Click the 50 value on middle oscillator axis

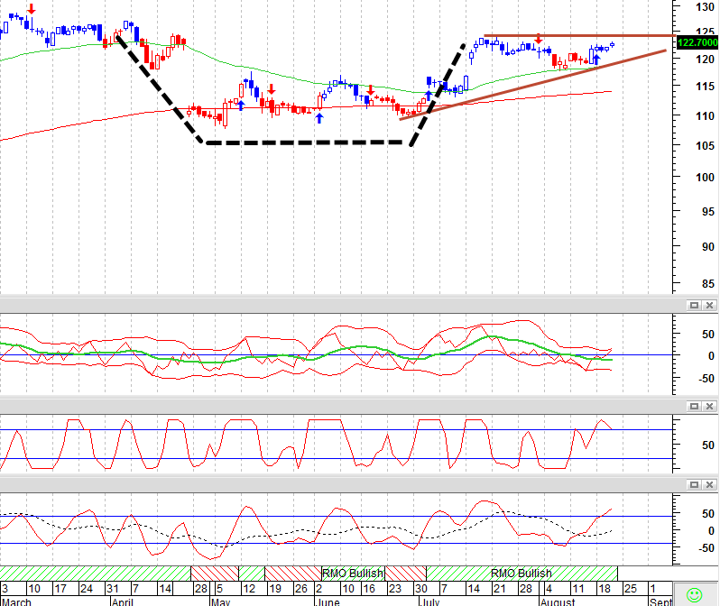(x=708, y=445)
